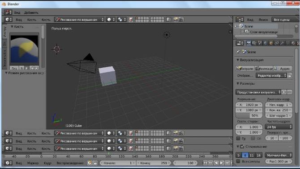300x169 pixels.
Task: Enable the Гр border checkbox
Action: click(238, 138)
